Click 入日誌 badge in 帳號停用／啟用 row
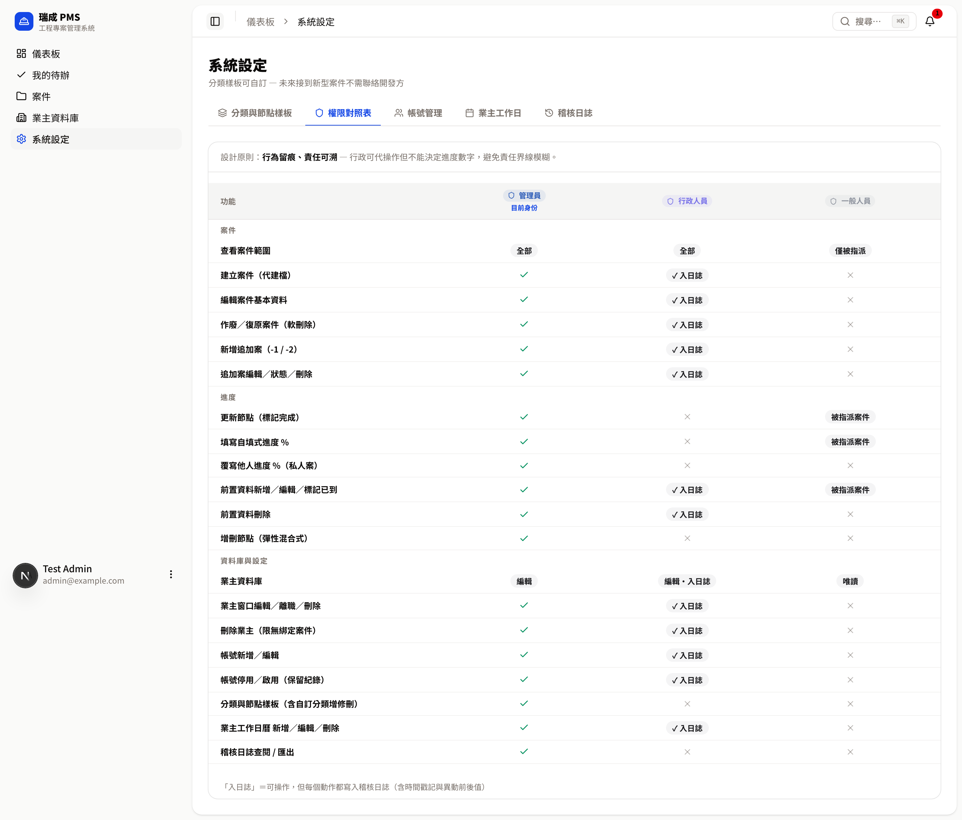The image size is (962, 820). pyautogui.click(x=687, y=680)
